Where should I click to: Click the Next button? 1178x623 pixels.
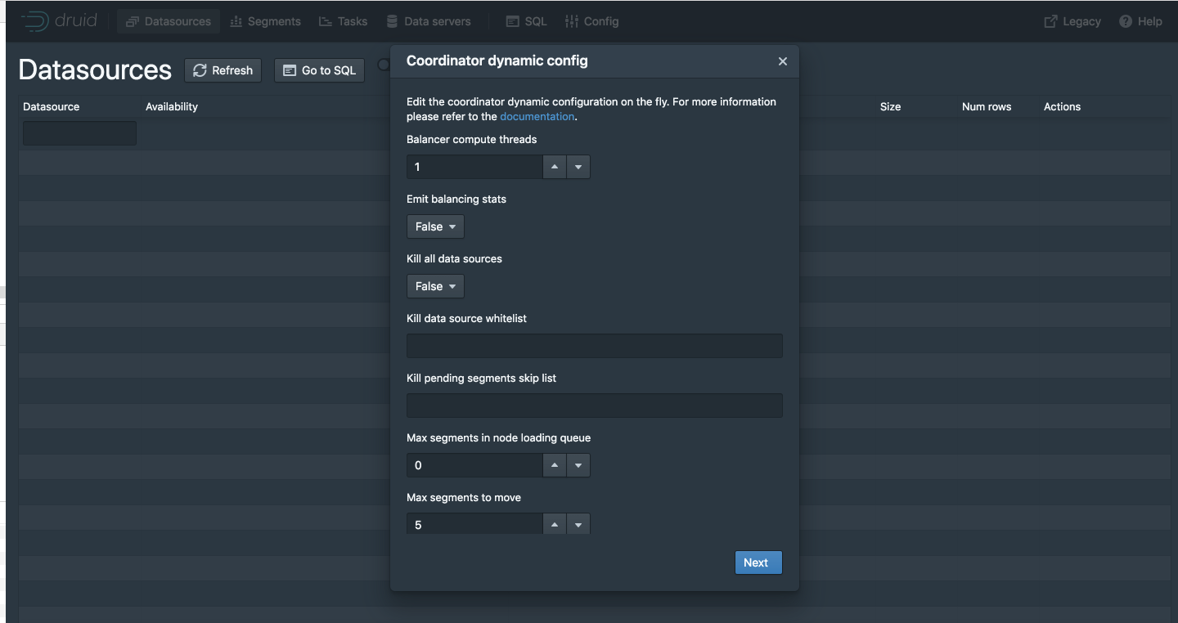(x=758, y=562)
